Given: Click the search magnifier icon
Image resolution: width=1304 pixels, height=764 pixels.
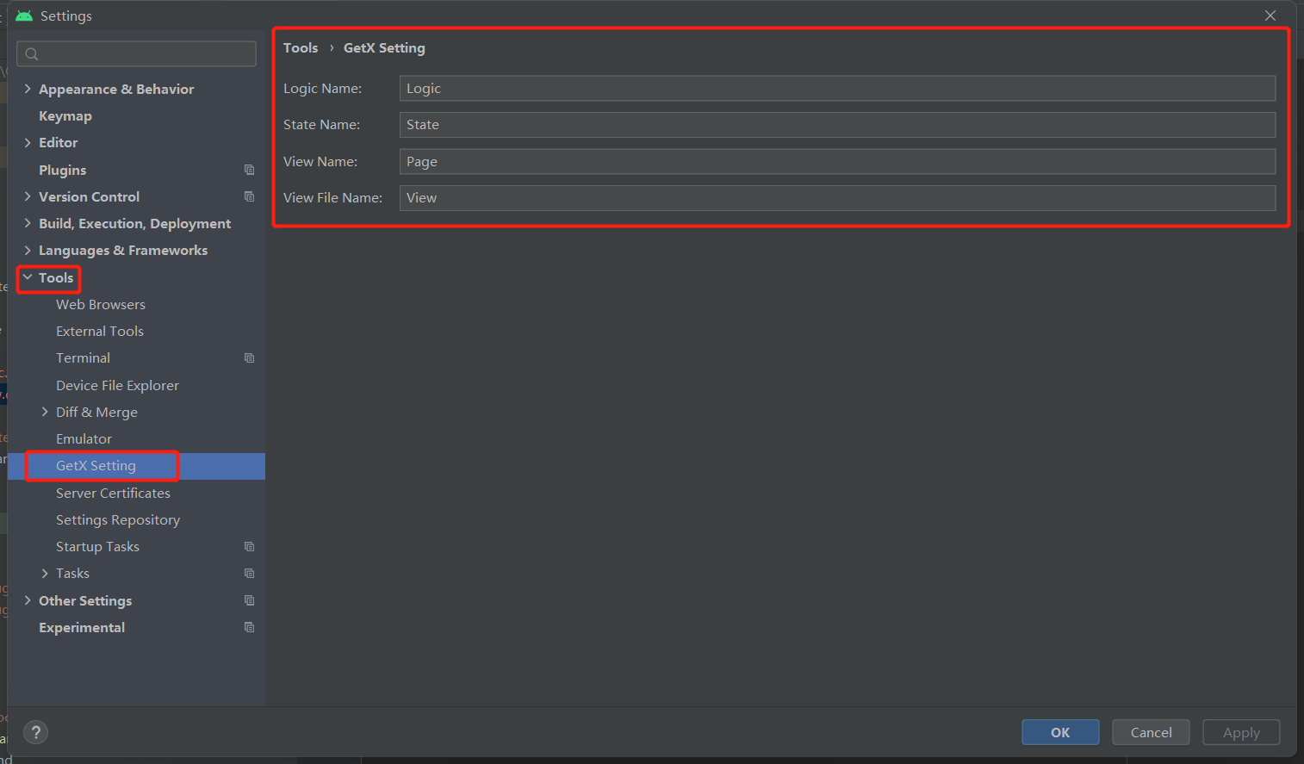Looking at the screenshot, I should click(32, 54).
